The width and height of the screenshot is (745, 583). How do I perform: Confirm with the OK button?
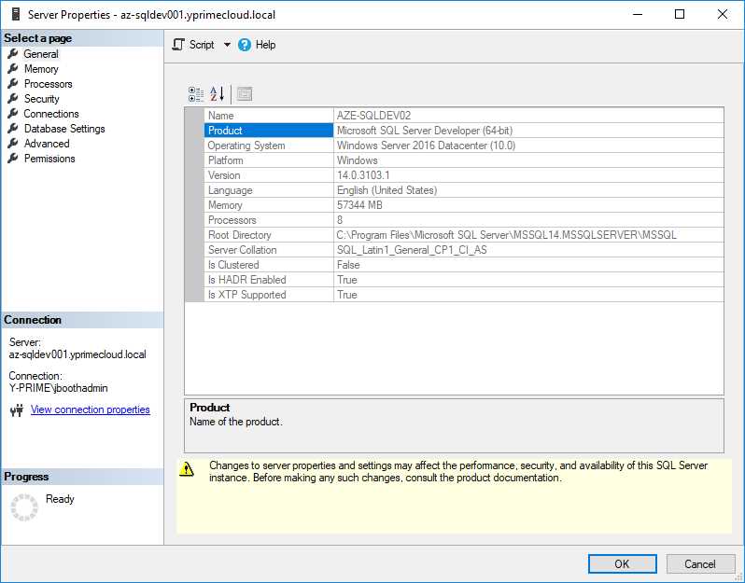622,564
